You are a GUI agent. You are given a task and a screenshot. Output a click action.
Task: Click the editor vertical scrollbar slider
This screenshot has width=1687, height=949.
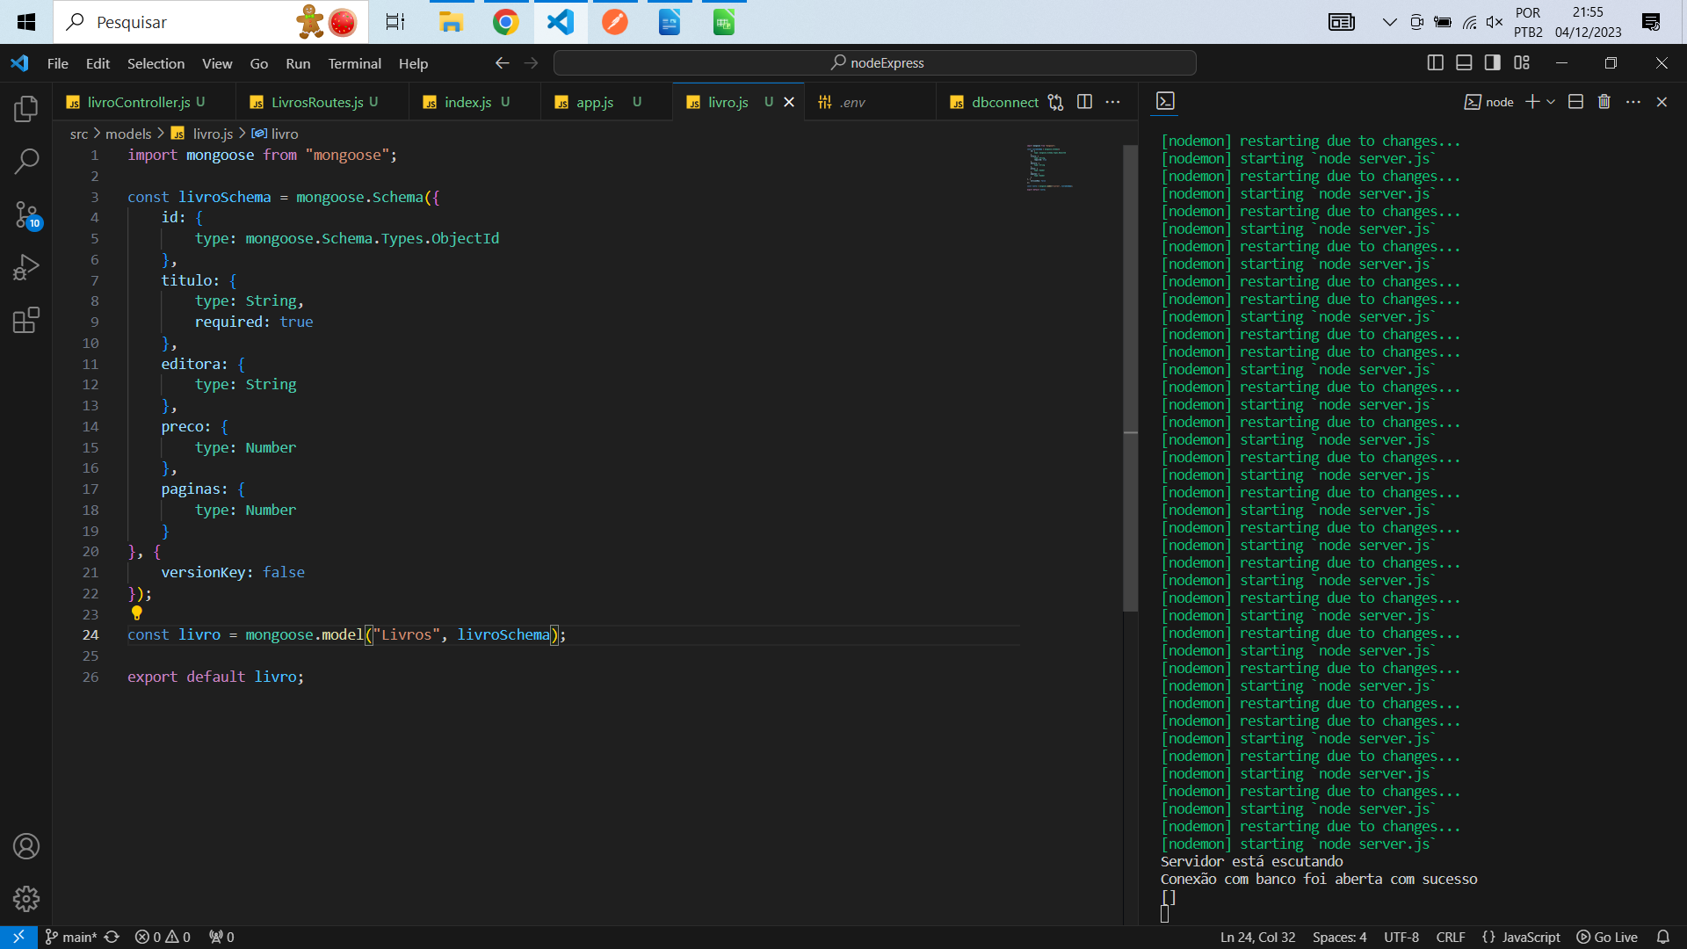(1131, 378)
